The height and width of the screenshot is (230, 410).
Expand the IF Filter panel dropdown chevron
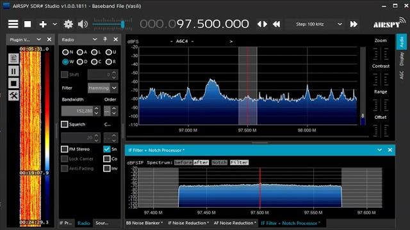[380, 150]
